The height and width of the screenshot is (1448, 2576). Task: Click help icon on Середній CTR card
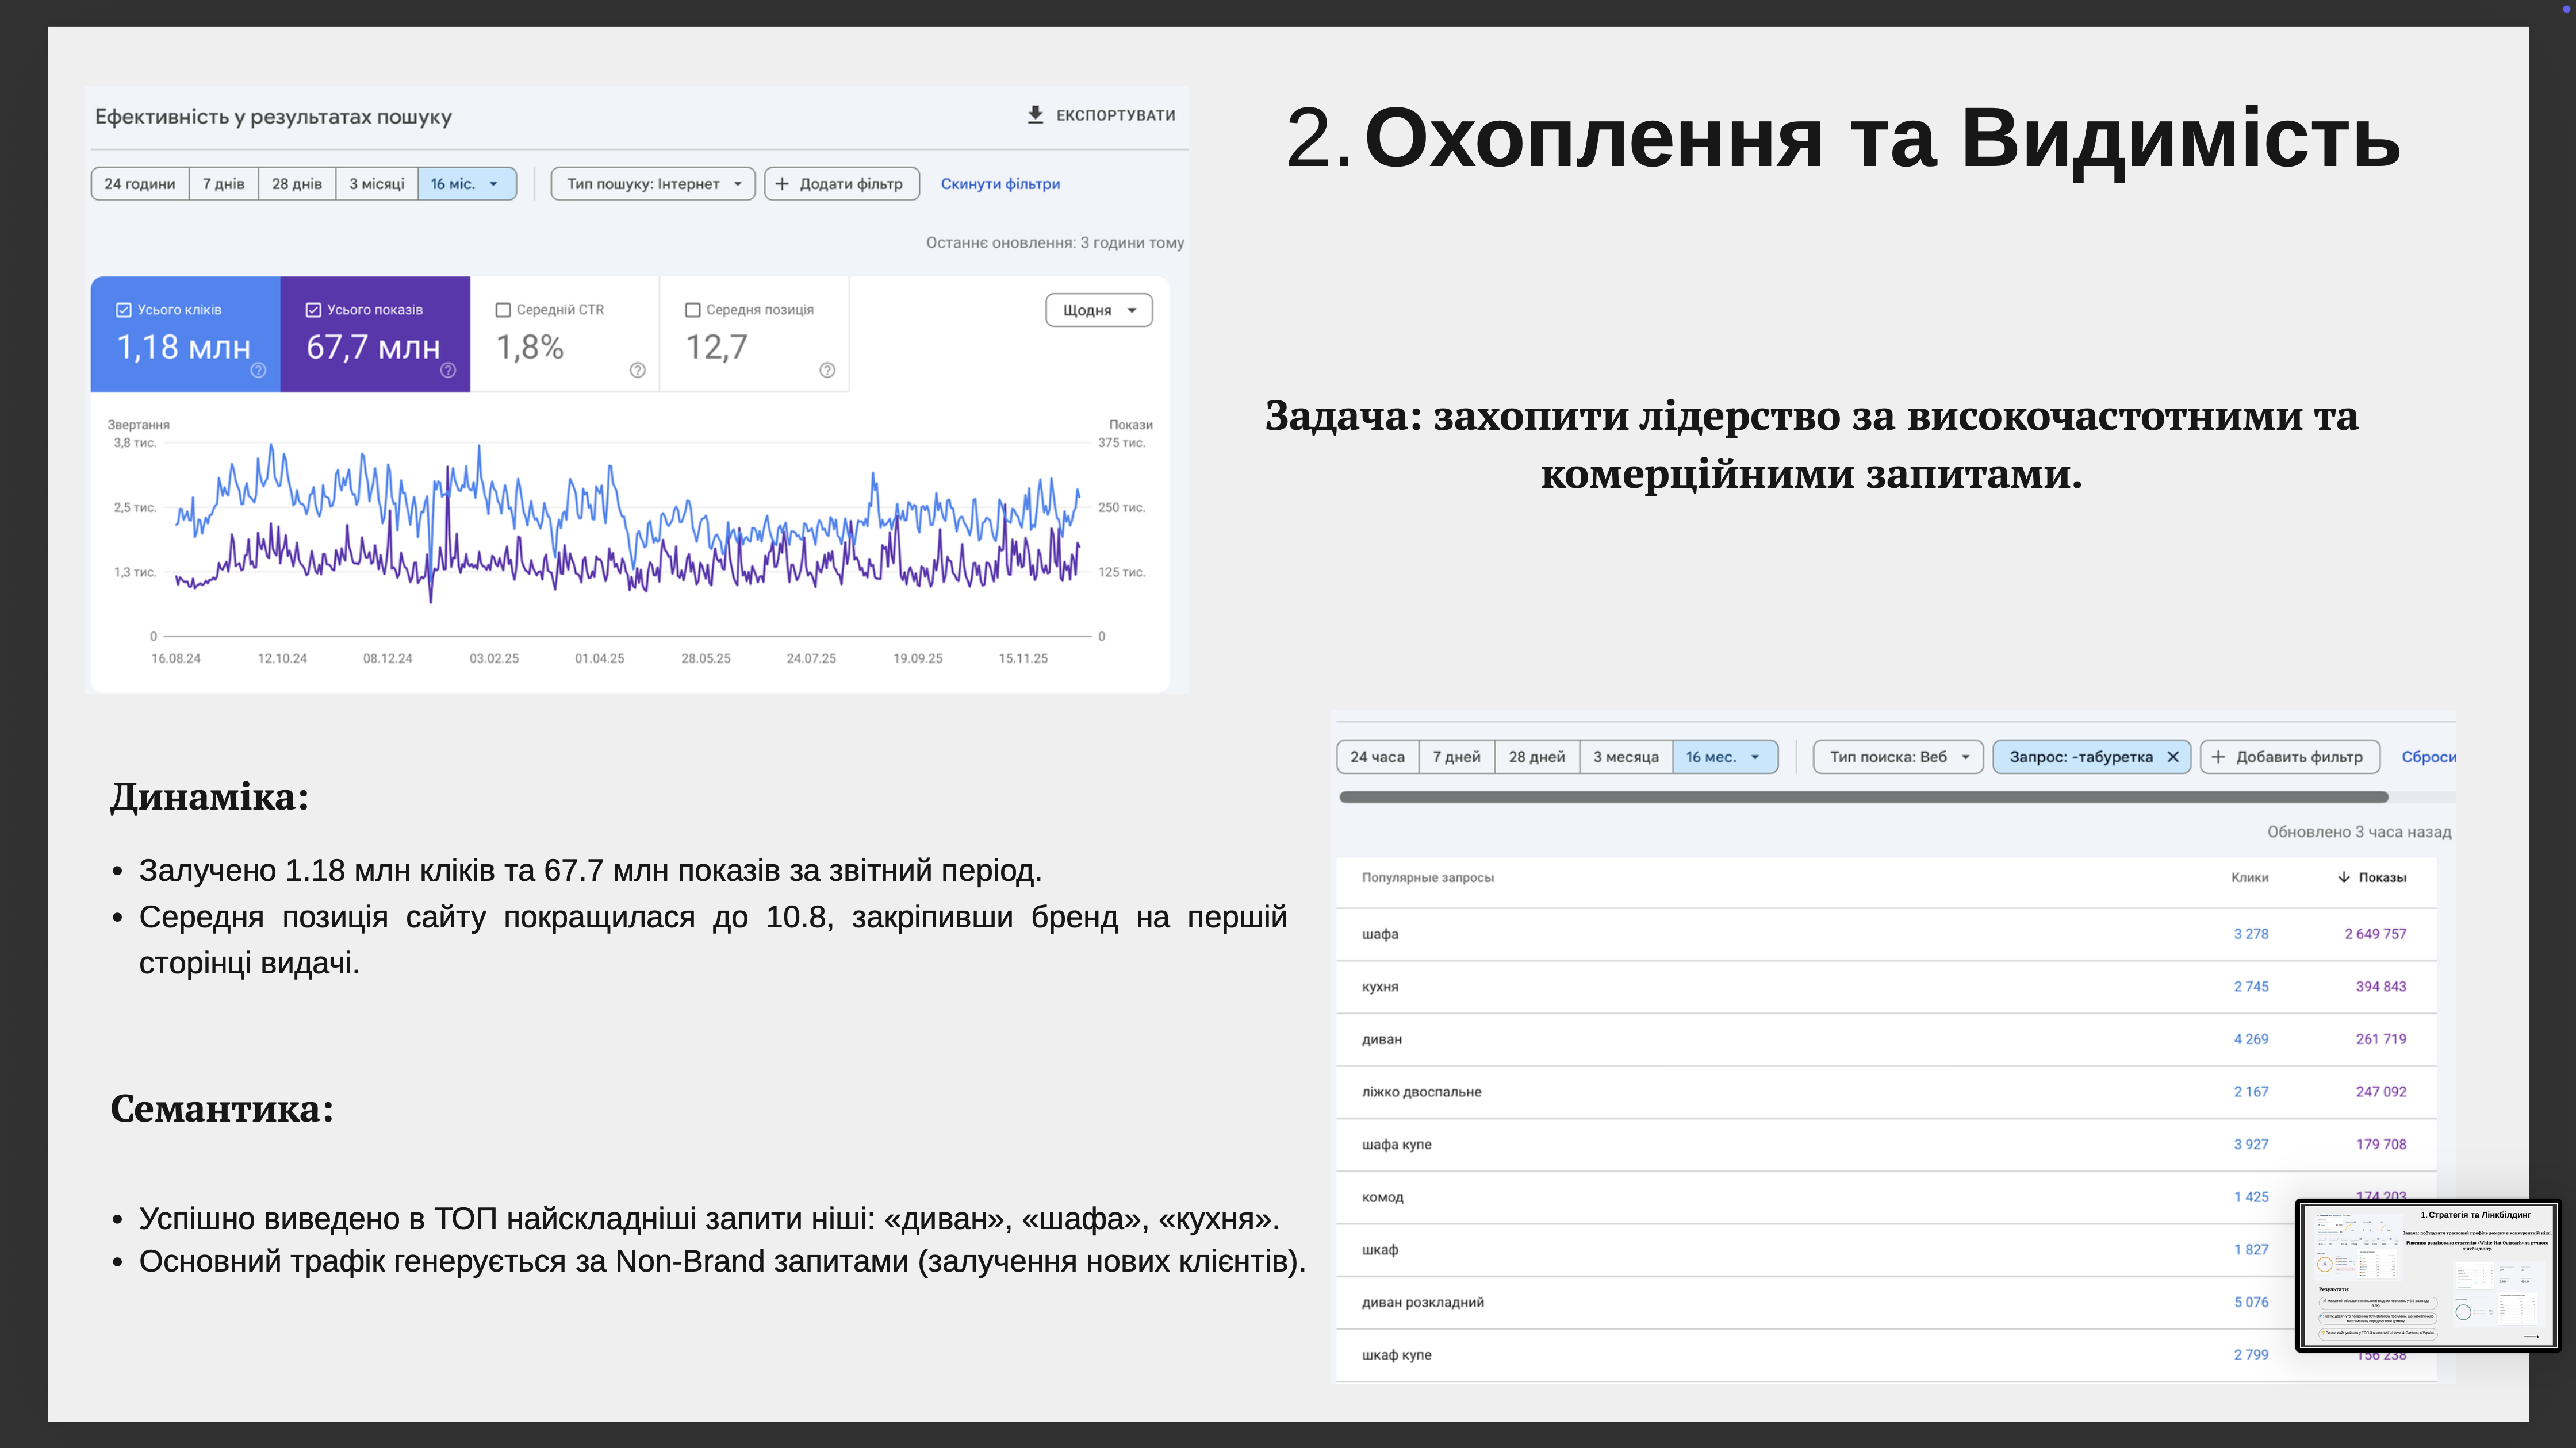638,369
